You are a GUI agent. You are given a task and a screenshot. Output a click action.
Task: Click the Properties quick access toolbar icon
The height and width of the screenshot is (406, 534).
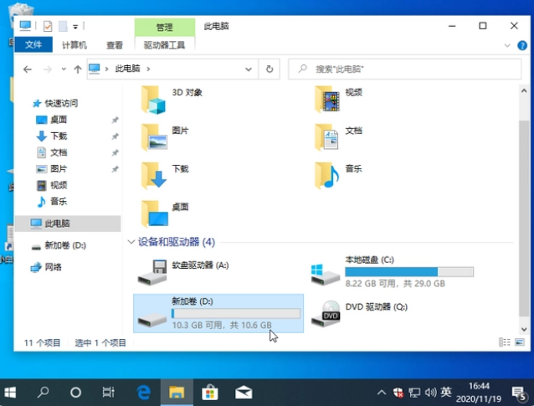tap(48, 26)
